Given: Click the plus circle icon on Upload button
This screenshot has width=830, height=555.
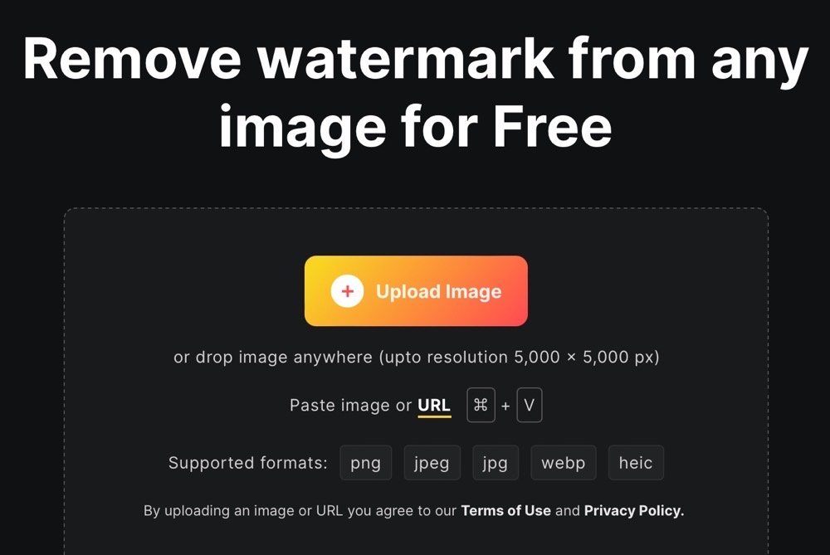Looking at the screenshot, I should pos(347,291).
